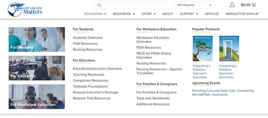This screenshot has height=118, width=268.
Task: Open PACE for PSWs Online Education
Action: click(154, 55)
